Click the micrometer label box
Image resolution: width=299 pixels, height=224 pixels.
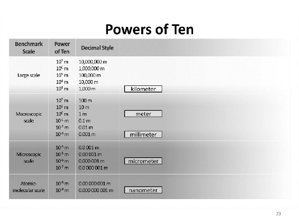143,161
